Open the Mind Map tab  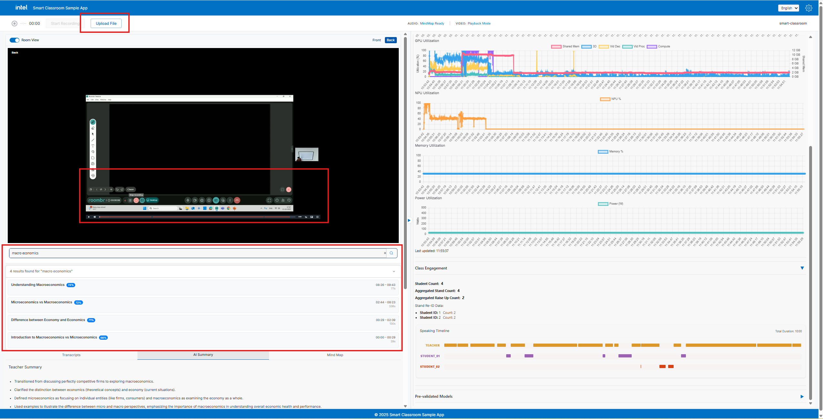(x=335, y=355)
